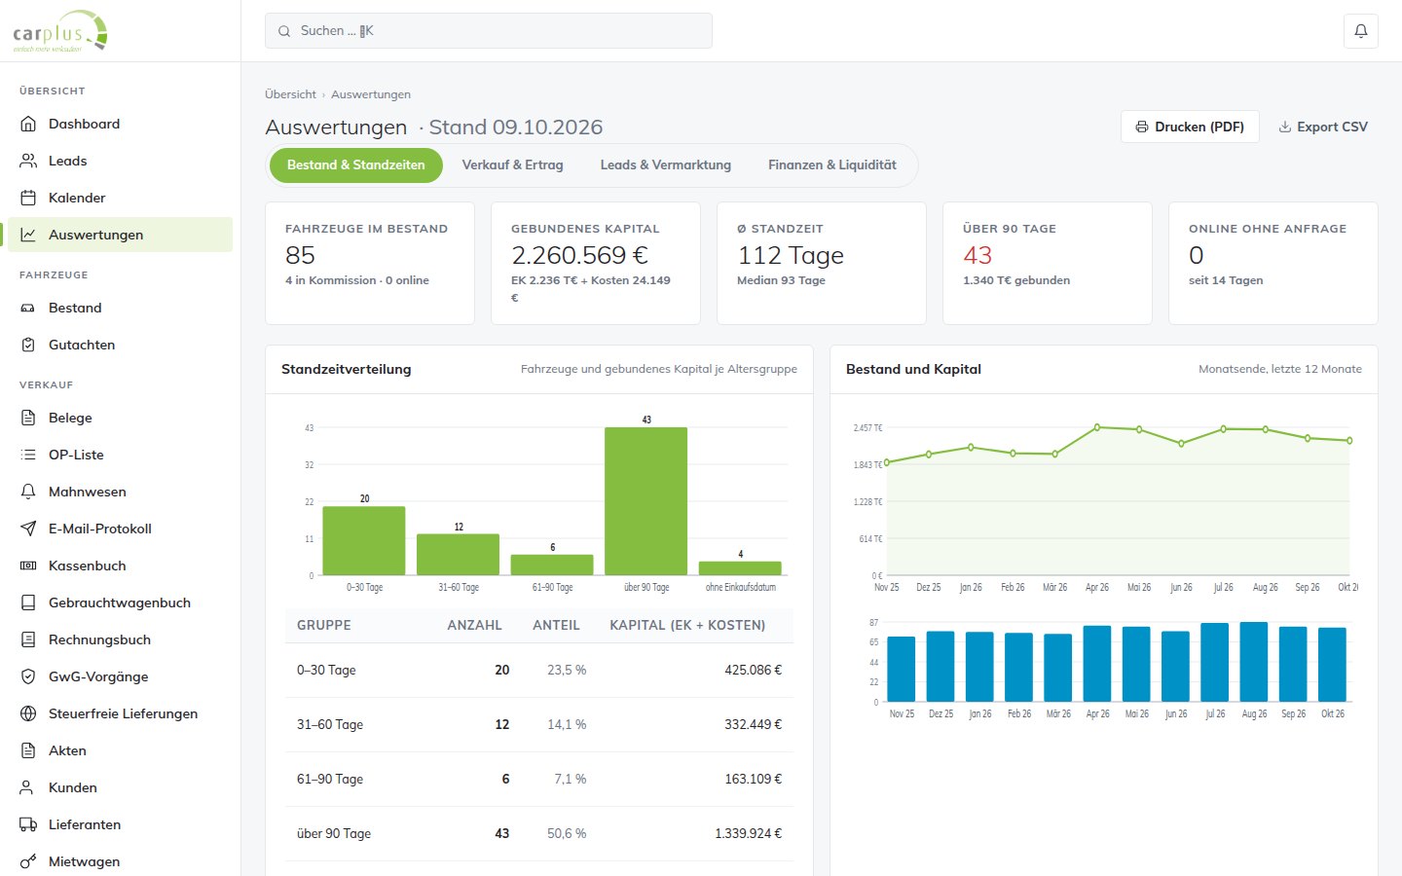Click the Drucken (PDF) button

coord(1190,127)
